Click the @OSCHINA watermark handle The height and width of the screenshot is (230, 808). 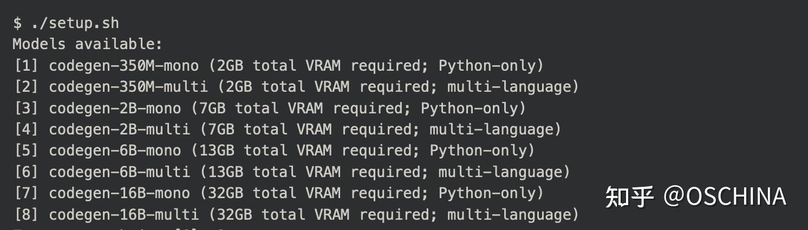[725, 197]
